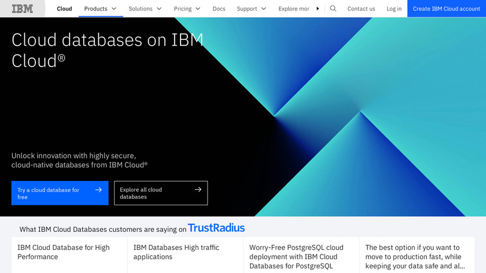Click Create IBM Cloud account button

pyautogui.click(x=446, y=9)
